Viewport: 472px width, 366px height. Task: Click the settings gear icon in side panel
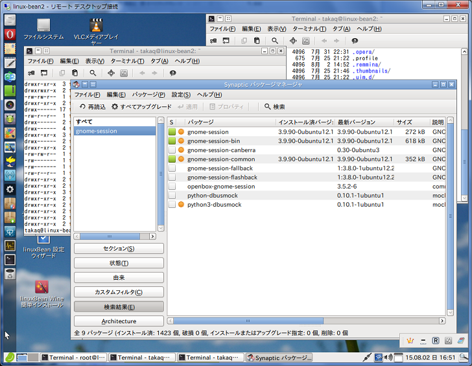10,189
